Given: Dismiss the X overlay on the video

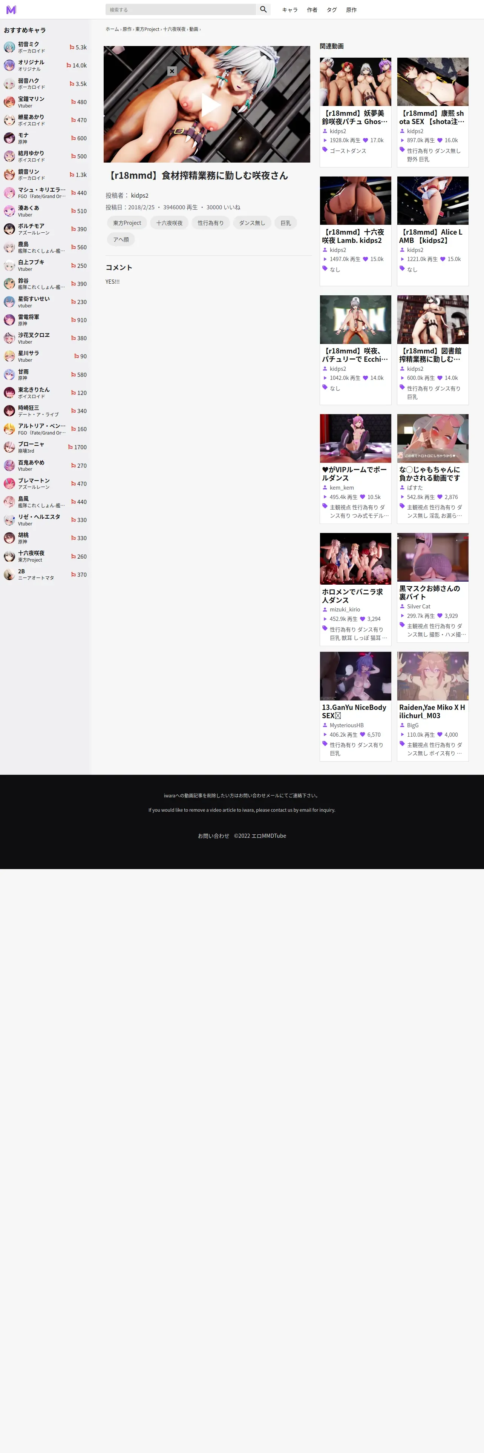Looking at the screenshot, I should pyautogui.click(x=172, y=71).
